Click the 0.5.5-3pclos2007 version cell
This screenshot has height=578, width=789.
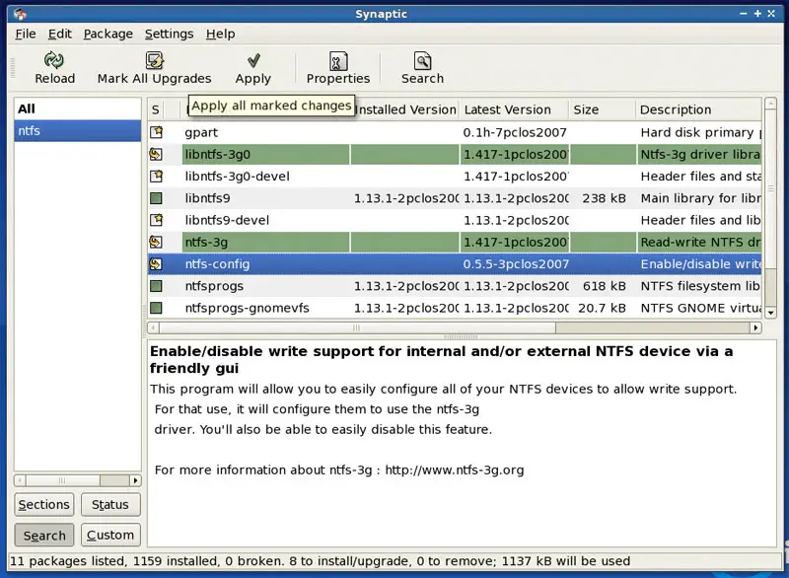[516, 263]
